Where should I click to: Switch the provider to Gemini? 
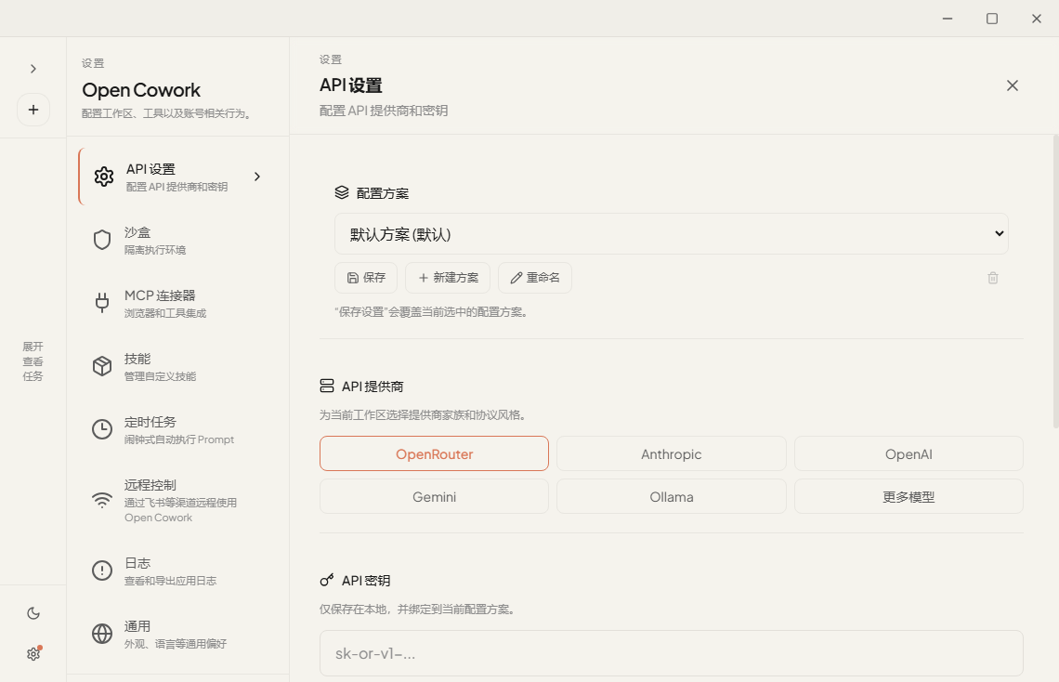(x=434, y=496)
